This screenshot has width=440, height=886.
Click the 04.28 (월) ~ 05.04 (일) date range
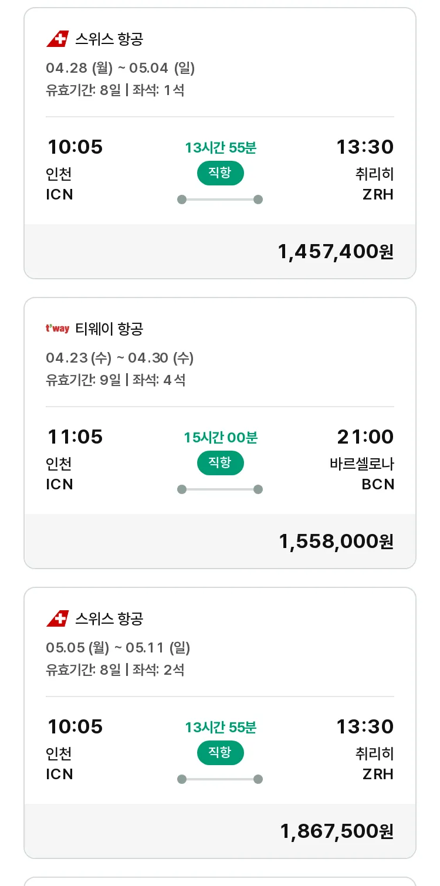120,68
